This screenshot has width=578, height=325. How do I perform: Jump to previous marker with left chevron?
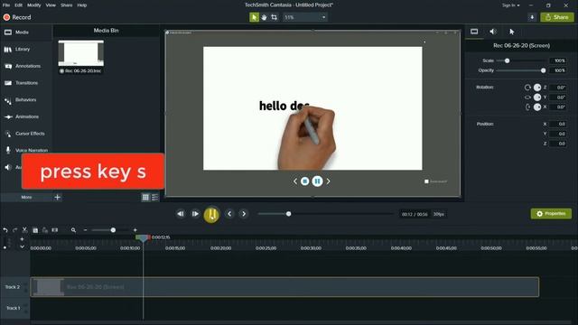tap(229, 214)
